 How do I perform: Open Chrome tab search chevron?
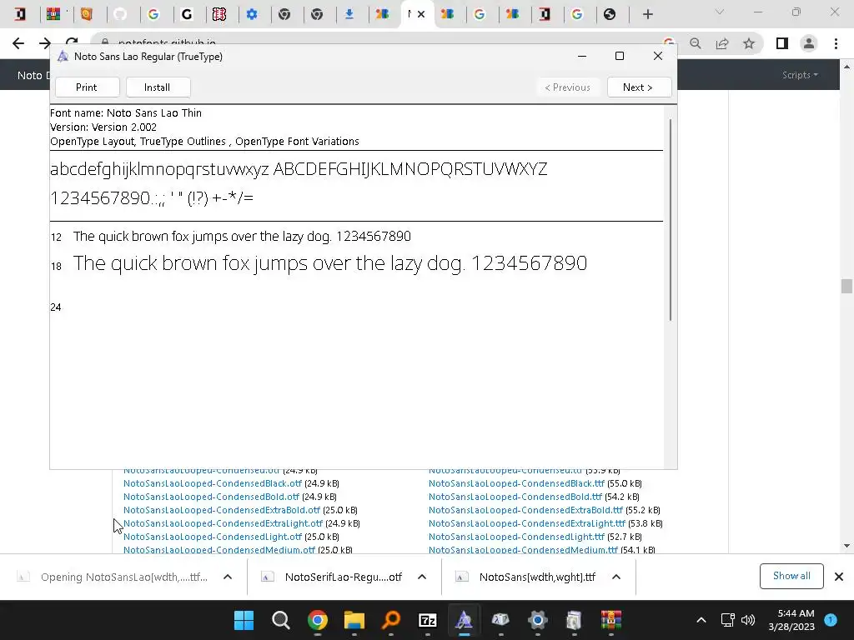coord(720,12)
